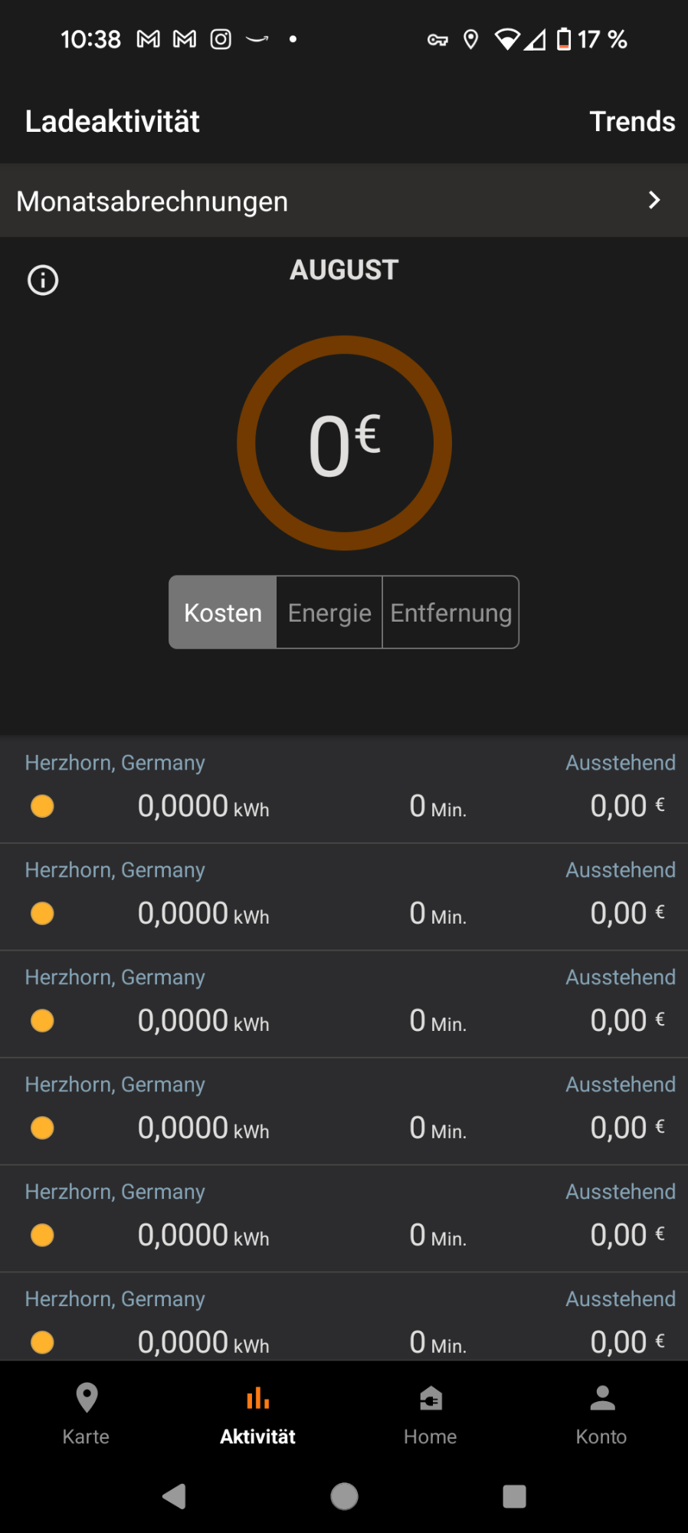688x1533 pixels.
Task: Select the Kosten segment
Action: click(223, 612)
